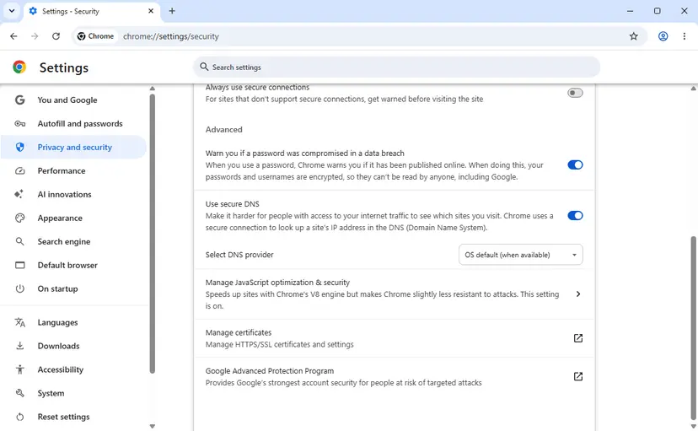The image size is (698, 431).
Task: Open a new tab with plus button
Action: click(x=172, y=11)
